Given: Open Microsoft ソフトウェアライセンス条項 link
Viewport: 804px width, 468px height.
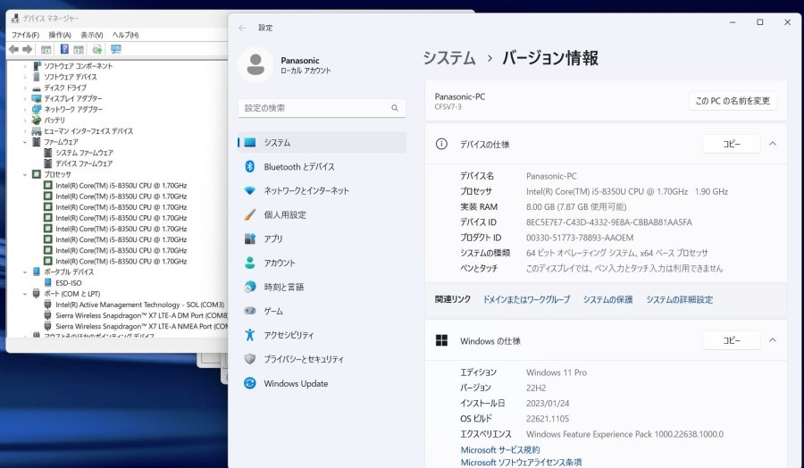Looking at the screenshot, I should 521,463.
